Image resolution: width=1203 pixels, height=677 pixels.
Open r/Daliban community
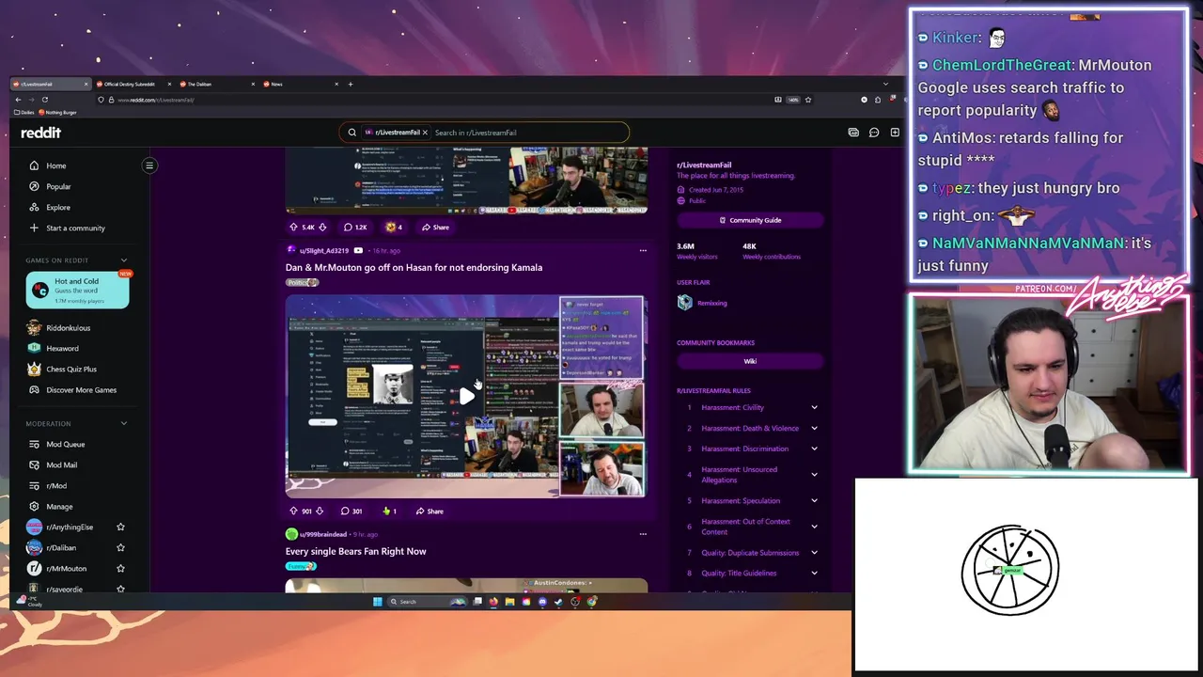coord(66,548)
